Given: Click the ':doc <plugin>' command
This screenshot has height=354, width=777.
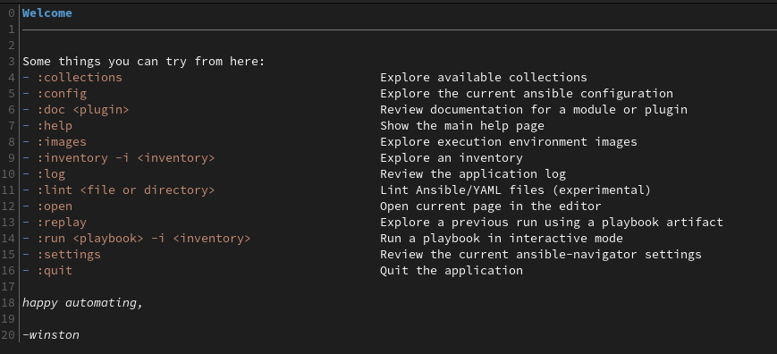Looking at the screenshot, I should tap(83, 110).
